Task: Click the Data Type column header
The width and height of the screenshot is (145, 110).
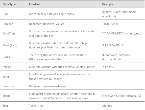Action: [9, 4]
